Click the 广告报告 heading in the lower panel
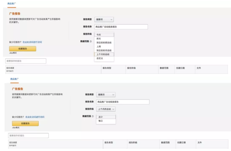 18,89
